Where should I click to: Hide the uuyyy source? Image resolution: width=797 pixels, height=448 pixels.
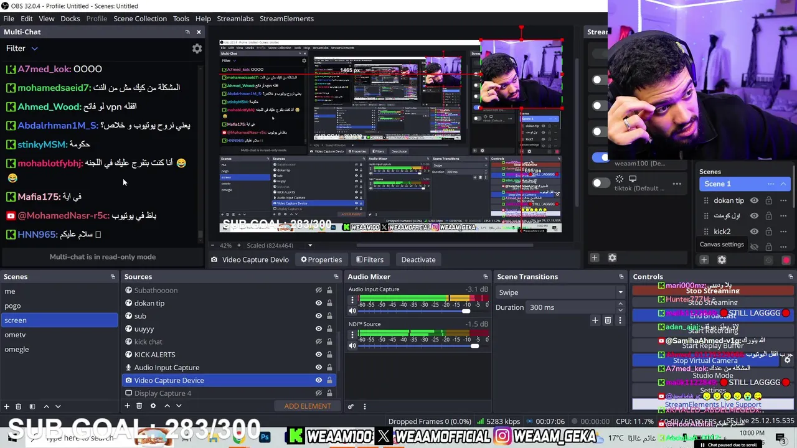tap(319, 329)
